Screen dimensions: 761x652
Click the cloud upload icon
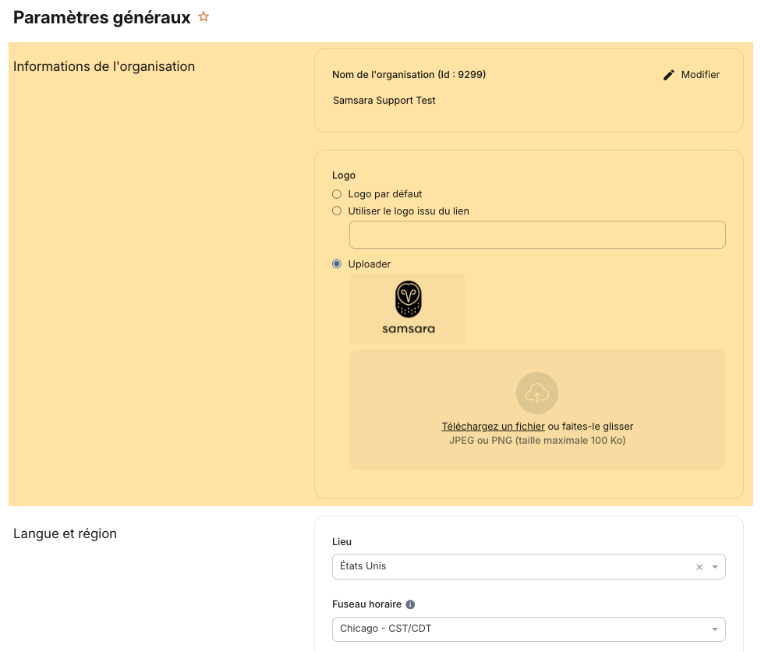point(536,393)
